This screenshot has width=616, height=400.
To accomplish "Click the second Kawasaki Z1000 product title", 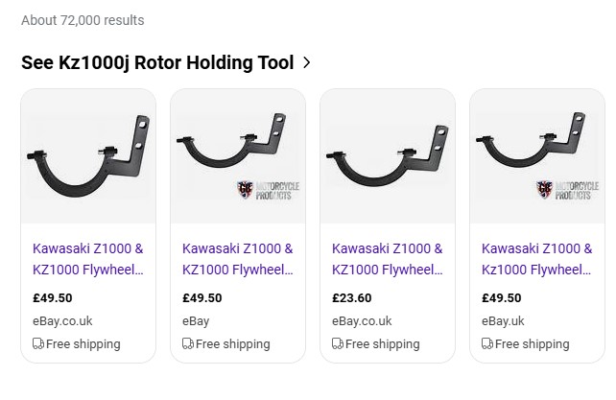I will pos(238,259).
